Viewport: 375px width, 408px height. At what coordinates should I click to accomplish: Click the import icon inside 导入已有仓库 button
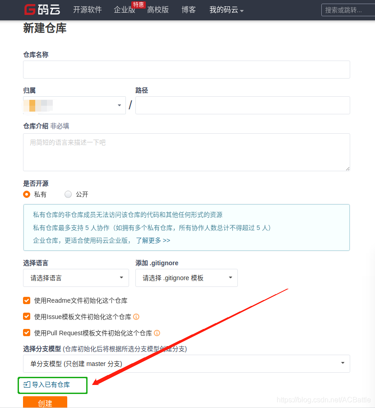[x=27, y=385]
